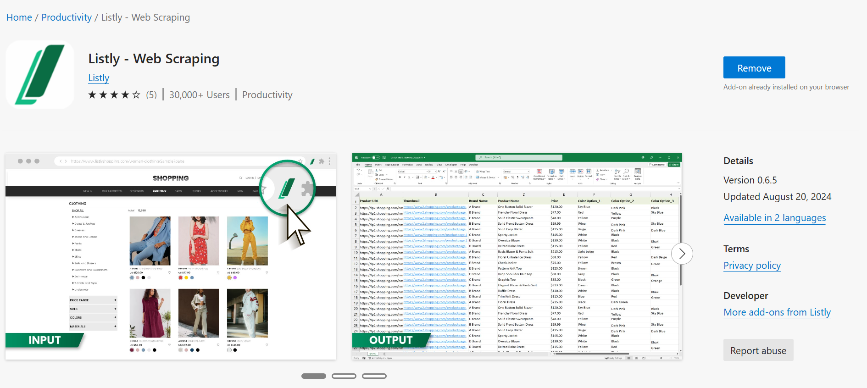The image size is (867, 388).
Task: Select the 30,000+ Users text
Action: [200, 95]
